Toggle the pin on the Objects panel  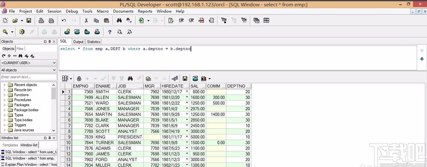(50, 42)
